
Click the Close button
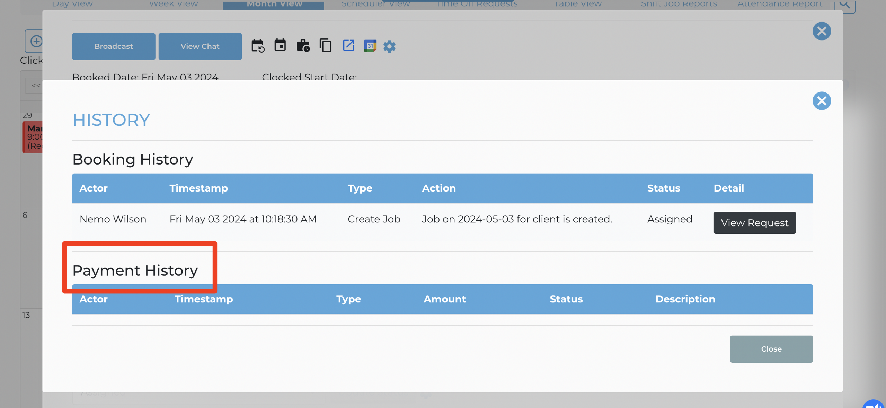[x=771, y=349]
